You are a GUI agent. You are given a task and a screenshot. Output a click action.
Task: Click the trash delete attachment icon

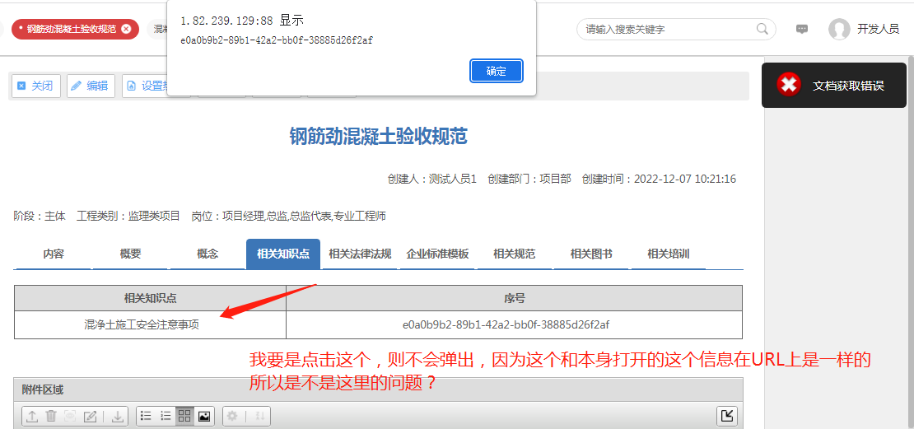pyautogui.click(x=51, y=416)
